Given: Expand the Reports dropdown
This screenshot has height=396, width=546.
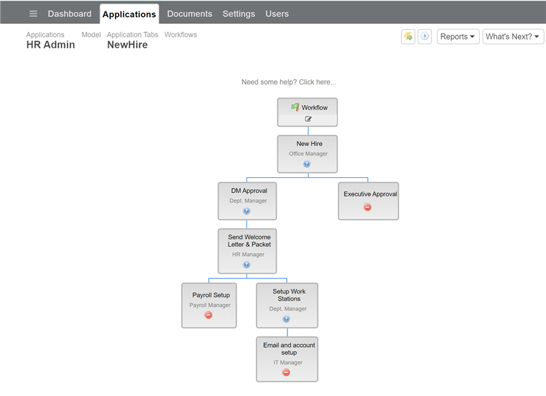Looking at the screenshot, I should point(458,37).
